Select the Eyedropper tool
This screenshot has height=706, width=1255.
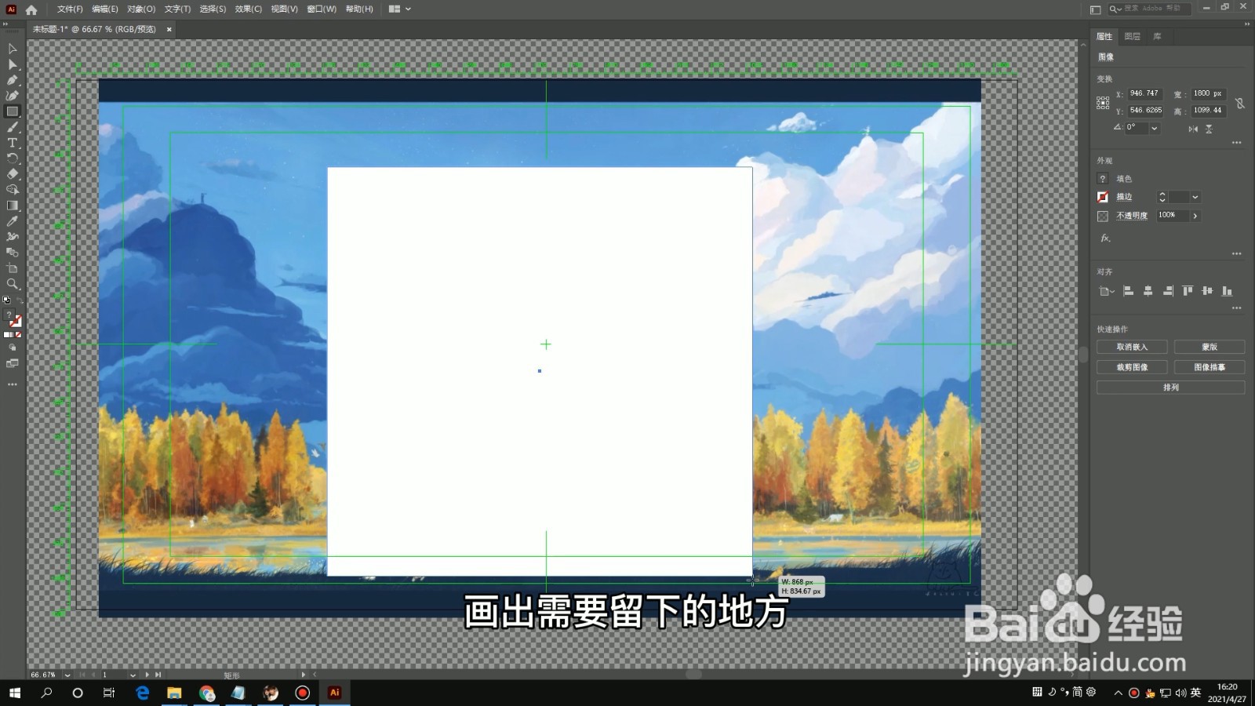(x=13, y=221)
